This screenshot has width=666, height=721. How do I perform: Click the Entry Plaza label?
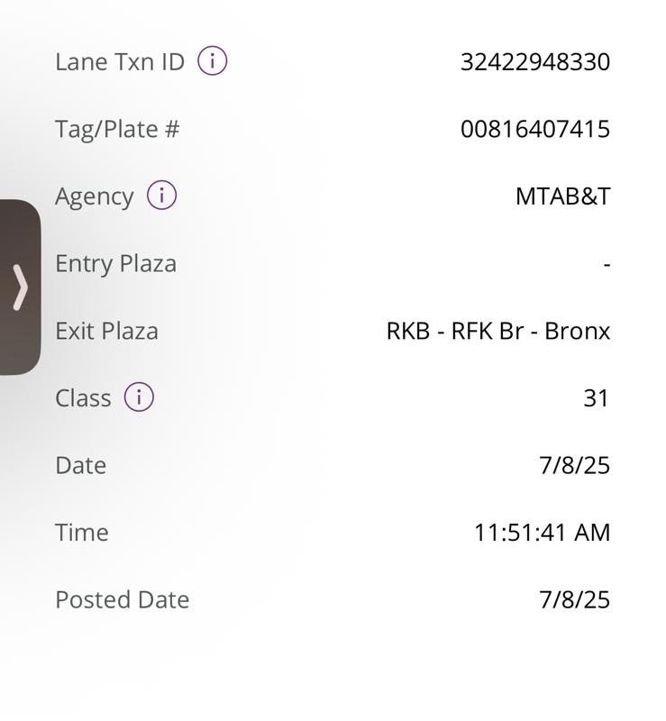tap(115, 264)
